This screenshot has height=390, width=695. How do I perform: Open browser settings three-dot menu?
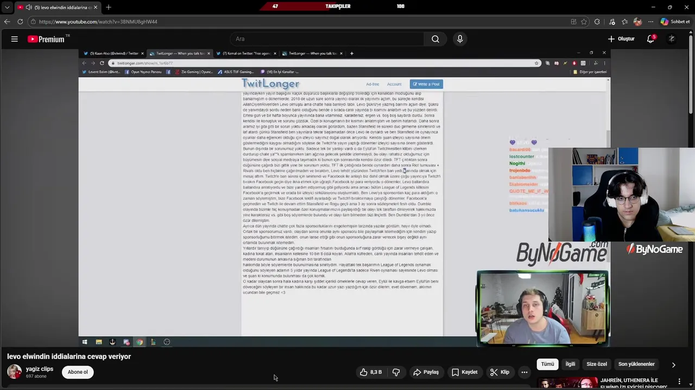point(650,22)
